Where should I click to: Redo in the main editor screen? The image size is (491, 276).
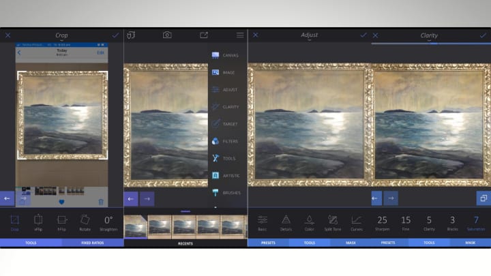click(x=147, y=199)
